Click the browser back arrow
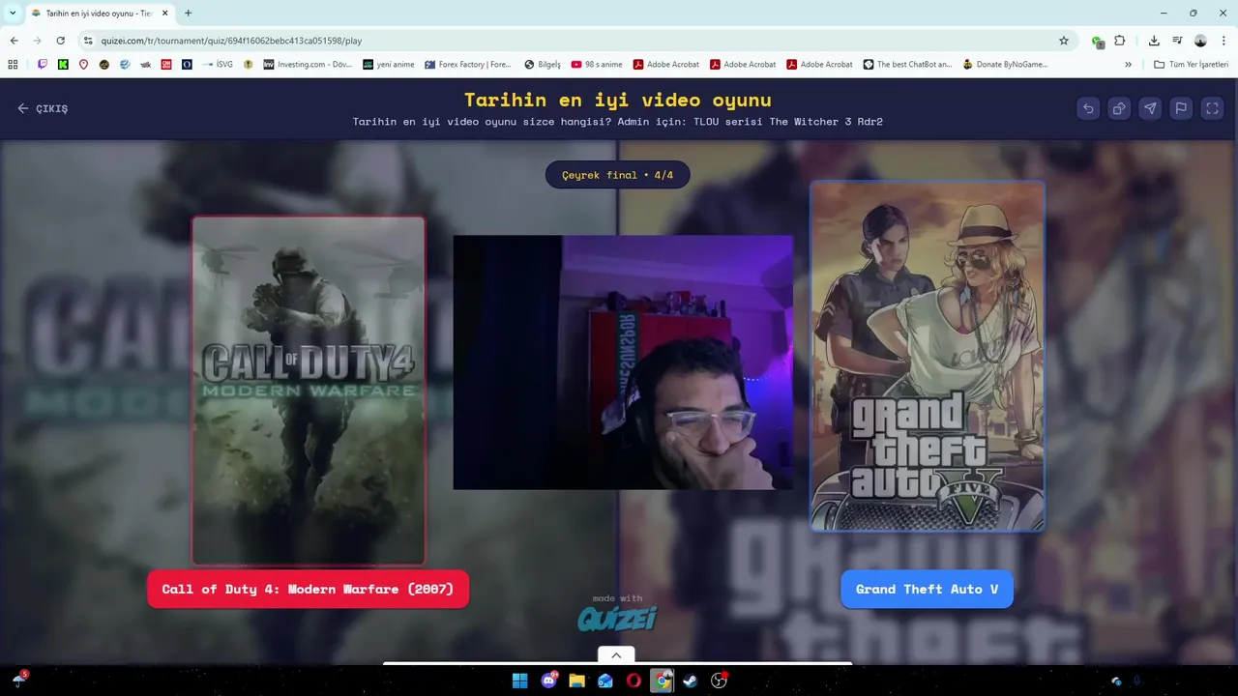This screenshot has width=1238, height=696. point(14,41)
